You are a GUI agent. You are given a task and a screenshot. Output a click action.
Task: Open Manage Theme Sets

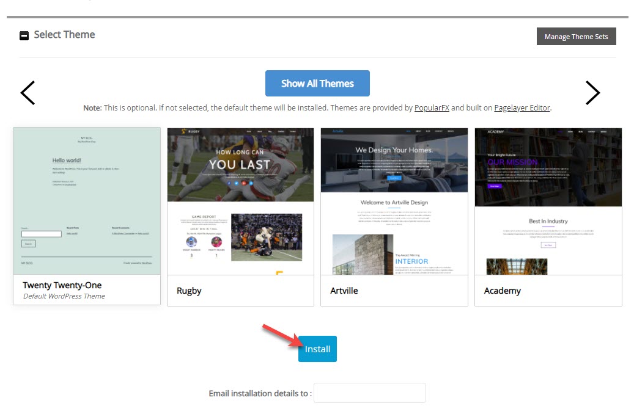coord(576,36)
